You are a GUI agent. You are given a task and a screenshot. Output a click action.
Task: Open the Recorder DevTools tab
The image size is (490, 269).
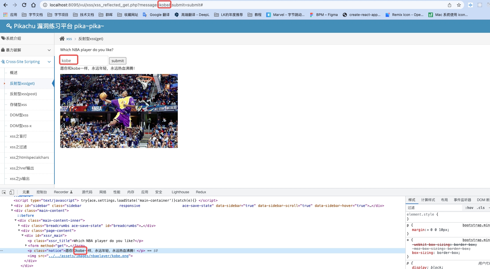tap(63, 192)
